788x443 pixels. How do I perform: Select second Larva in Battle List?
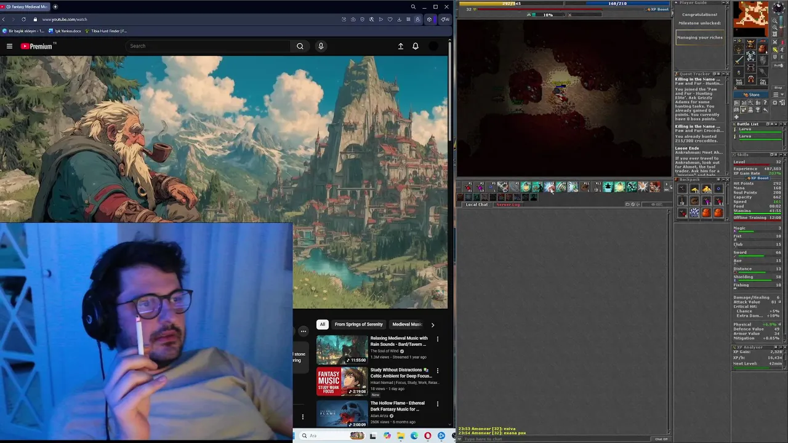click(x=758, y=137)
